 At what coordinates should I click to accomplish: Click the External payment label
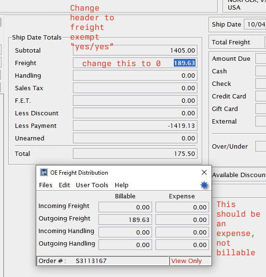(x=224, y=121)
